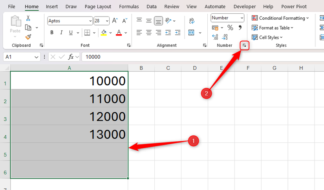Apply red font color

119,33
